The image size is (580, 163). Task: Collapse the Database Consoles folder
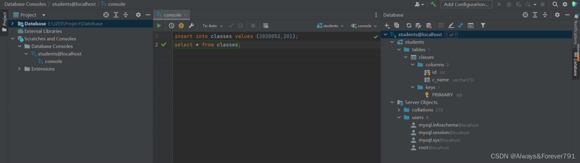coord(19,46)
